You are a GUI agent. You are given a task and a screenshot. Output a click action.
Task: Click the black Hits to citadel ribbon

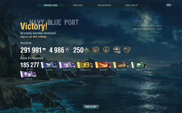click(x=121, y=65)
